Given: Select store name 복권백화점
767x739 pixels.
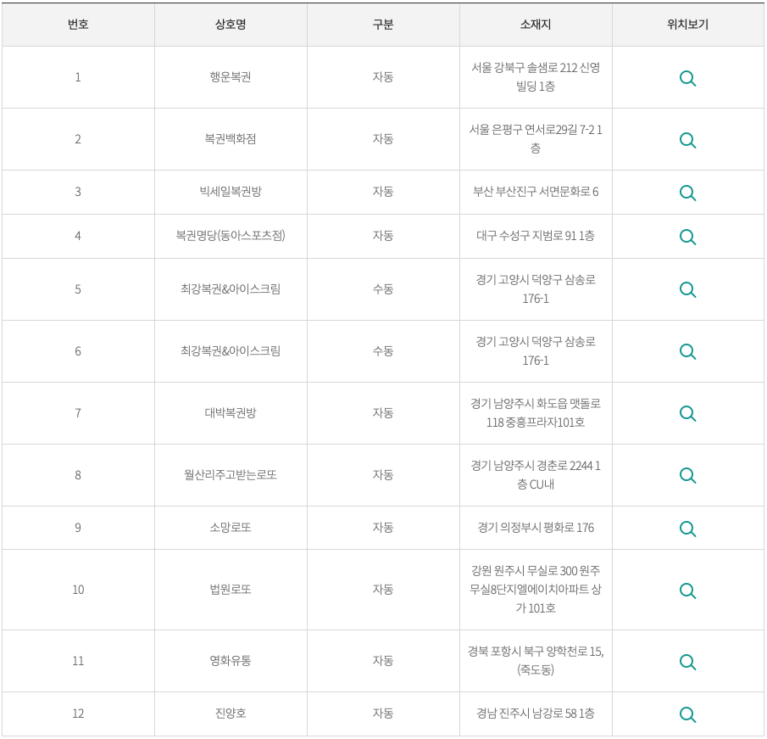Looking at the screenshot, I should pyautogui.click(x=231, y=139).
